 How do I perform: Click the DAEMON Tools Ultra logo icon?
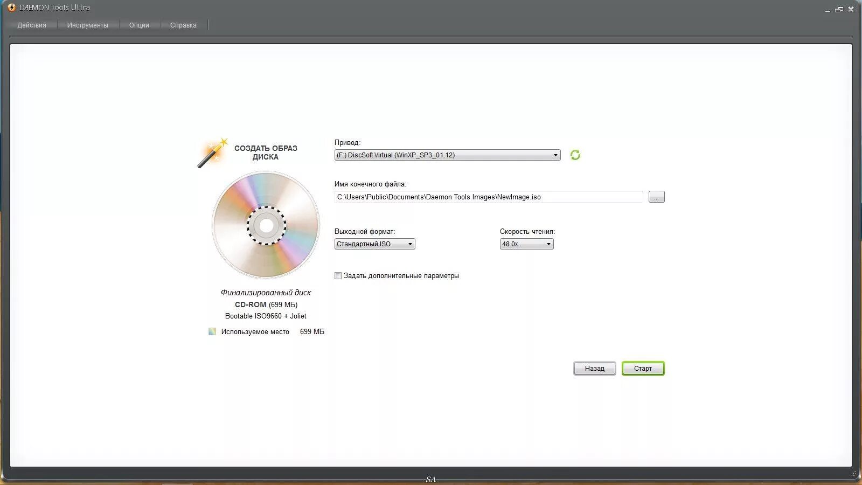coord(12,8)
